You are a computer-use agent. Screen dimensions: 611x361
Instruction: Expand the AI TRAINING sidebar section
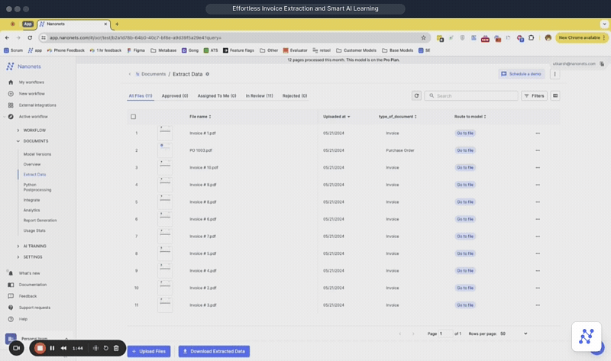[18, 246]
